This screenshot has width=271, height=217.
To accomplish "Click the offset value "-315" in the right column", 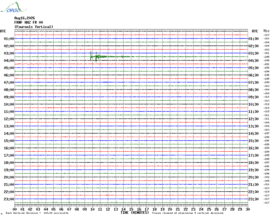I will click(x=266, y=112).
